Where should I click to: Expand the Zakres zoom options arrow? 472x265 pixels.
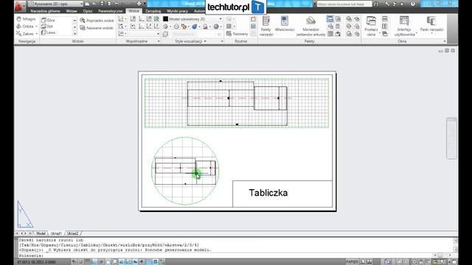pos(36,34)
